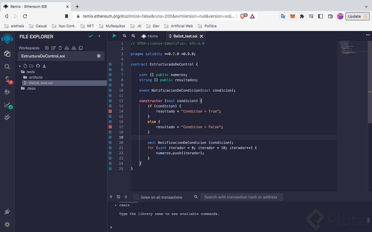
Task: Open the EstructuraDeControl.sol workspace dropdown
Action: [61, 56]
